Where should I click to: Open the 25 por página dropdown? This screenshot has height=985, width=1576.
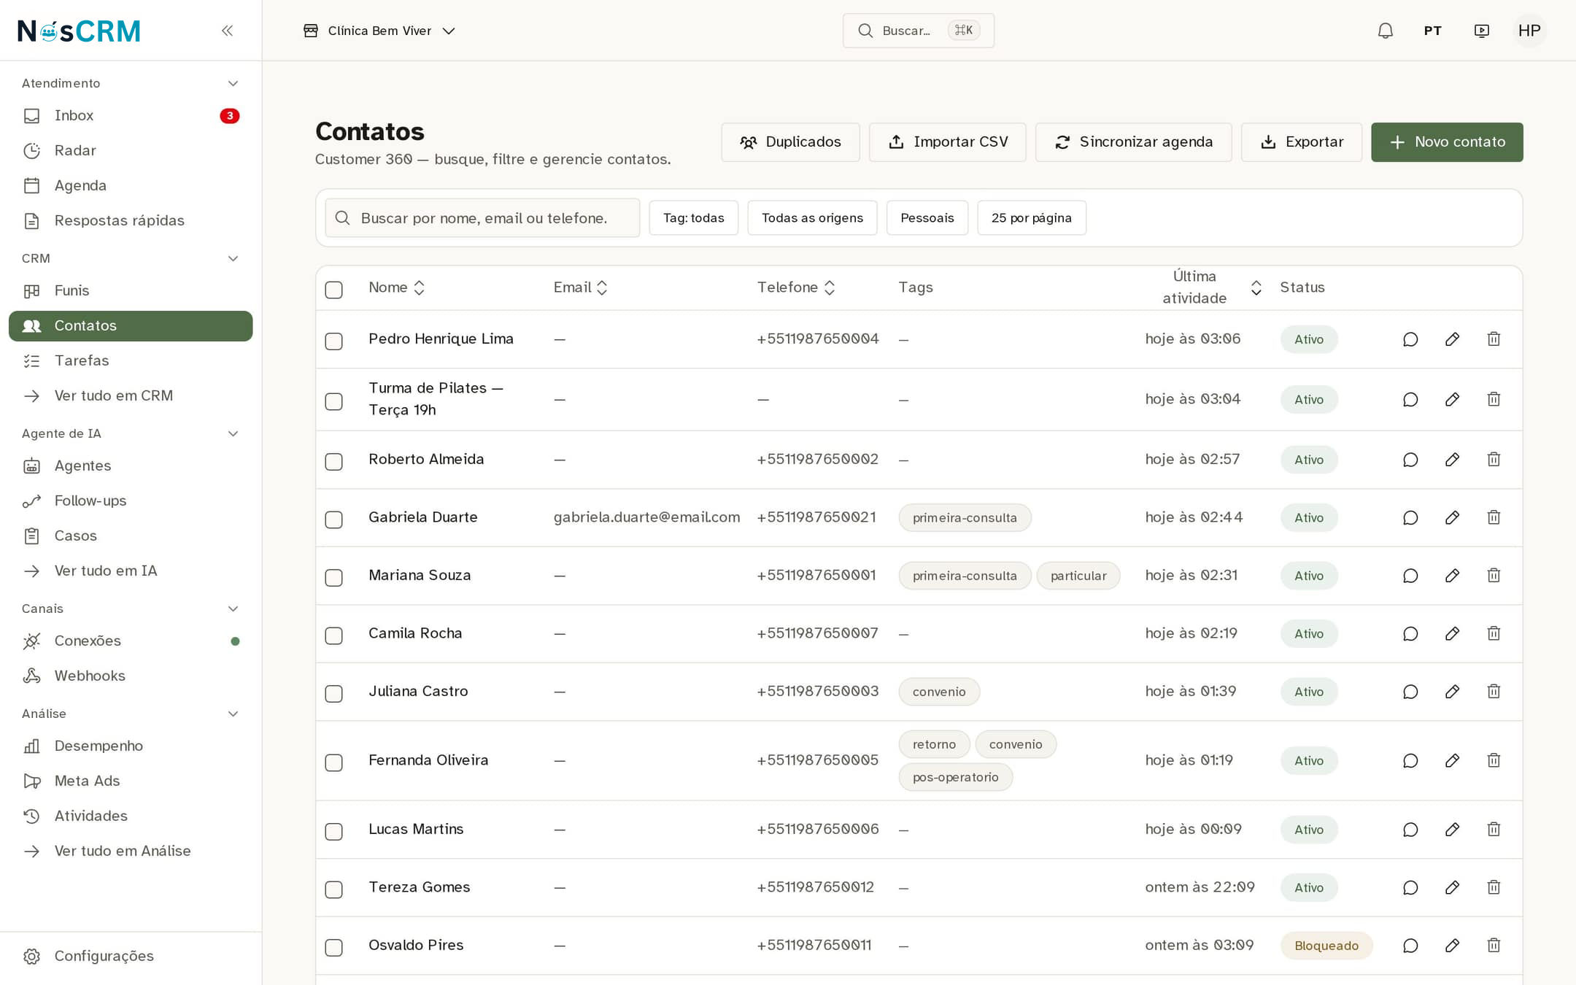click(x=1031, y=218)
